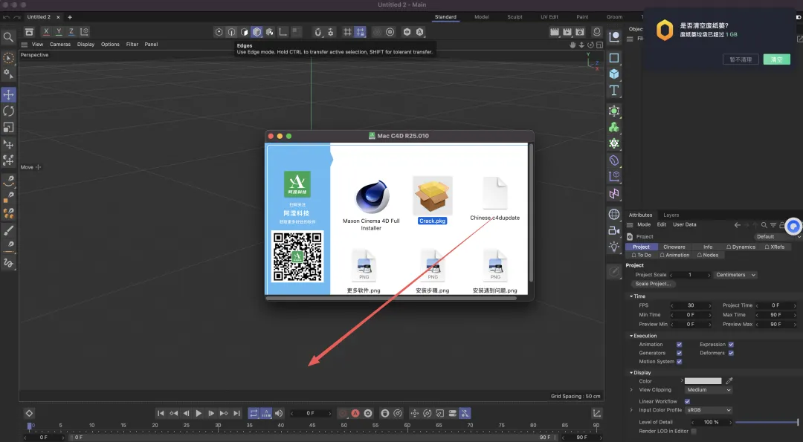Viewport: 803px width, 442px height.
Task: Open the Centimeters unit dropdown
Action: 735,275
